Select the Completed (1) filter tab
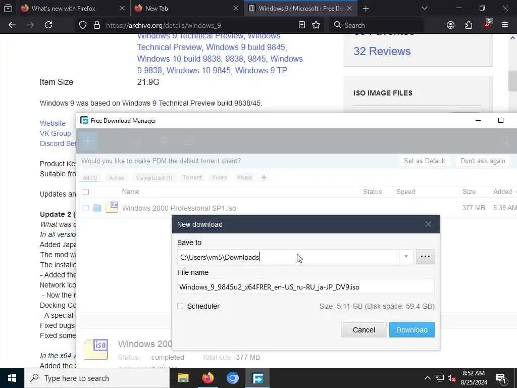The height and width of the screenshot is (388, 517). pyautogui.click(x=154, y=178)
